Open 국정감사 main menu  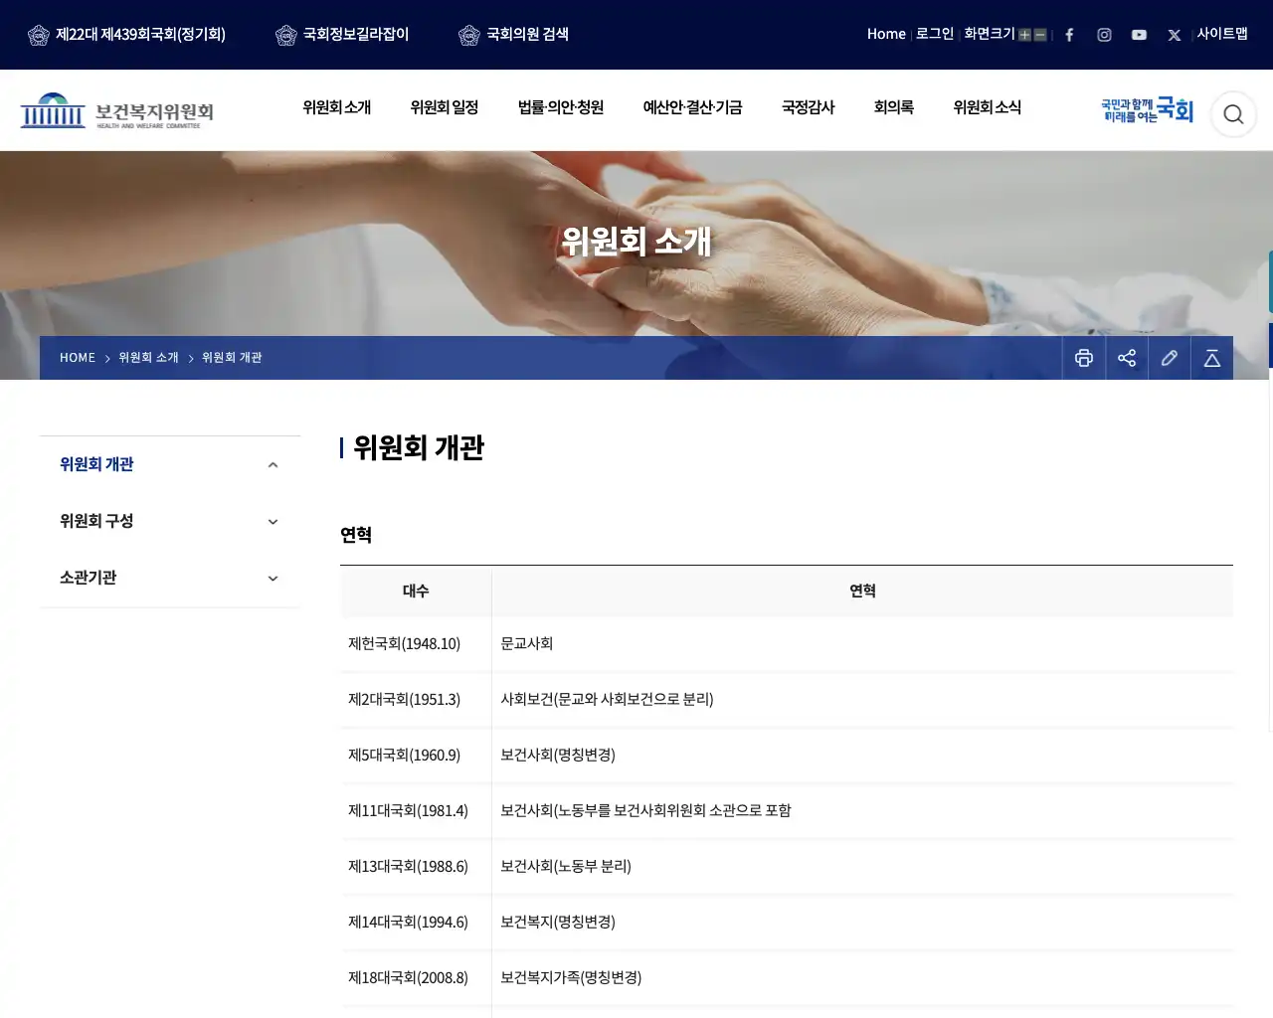[809, 107]
